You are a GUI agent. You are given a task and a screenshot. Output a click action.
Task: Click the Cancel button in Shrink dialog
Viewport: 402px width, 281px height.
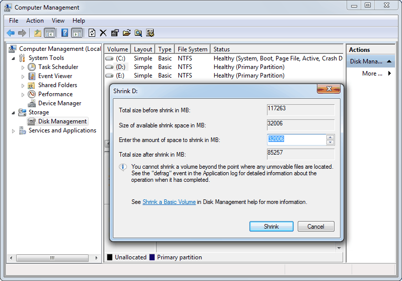316,227
